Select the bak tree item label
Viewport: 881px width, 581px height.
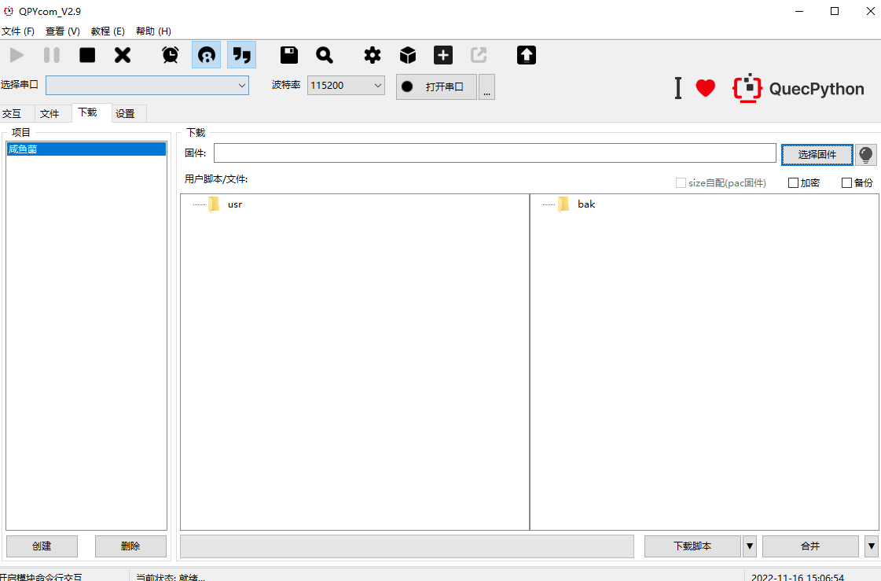tap(586, 204)
